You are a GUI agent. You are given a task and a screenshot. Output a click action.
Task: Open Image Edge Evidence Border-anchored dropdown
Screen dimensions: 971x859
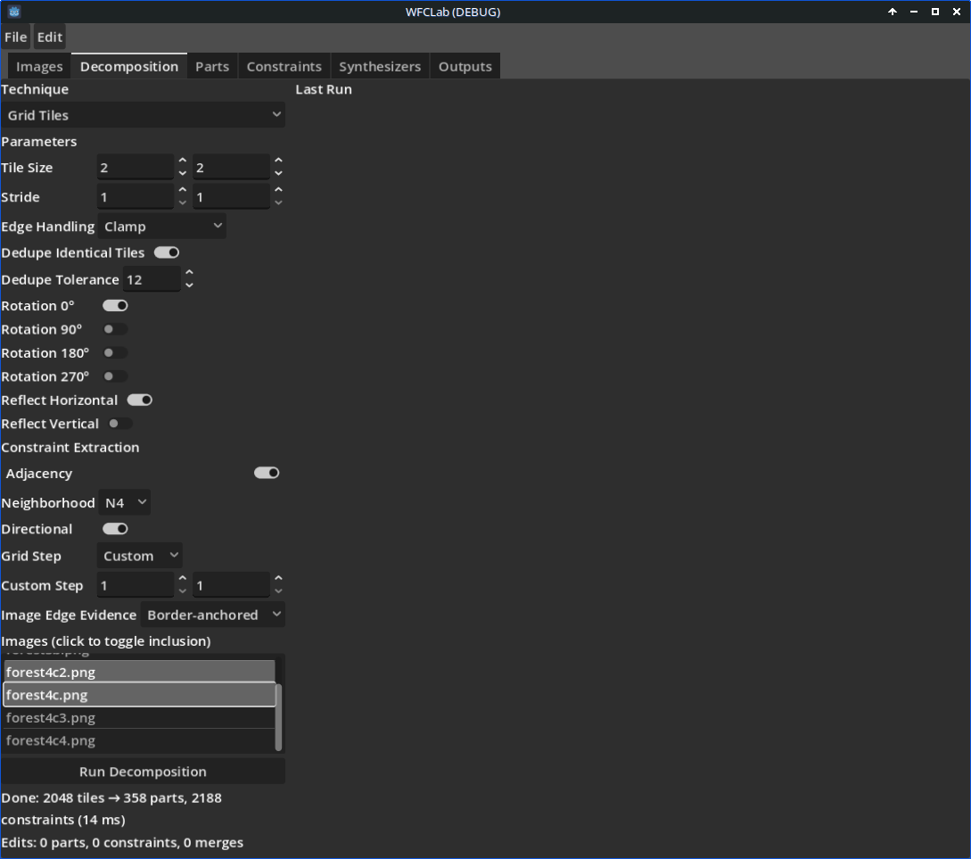point(213,615)
